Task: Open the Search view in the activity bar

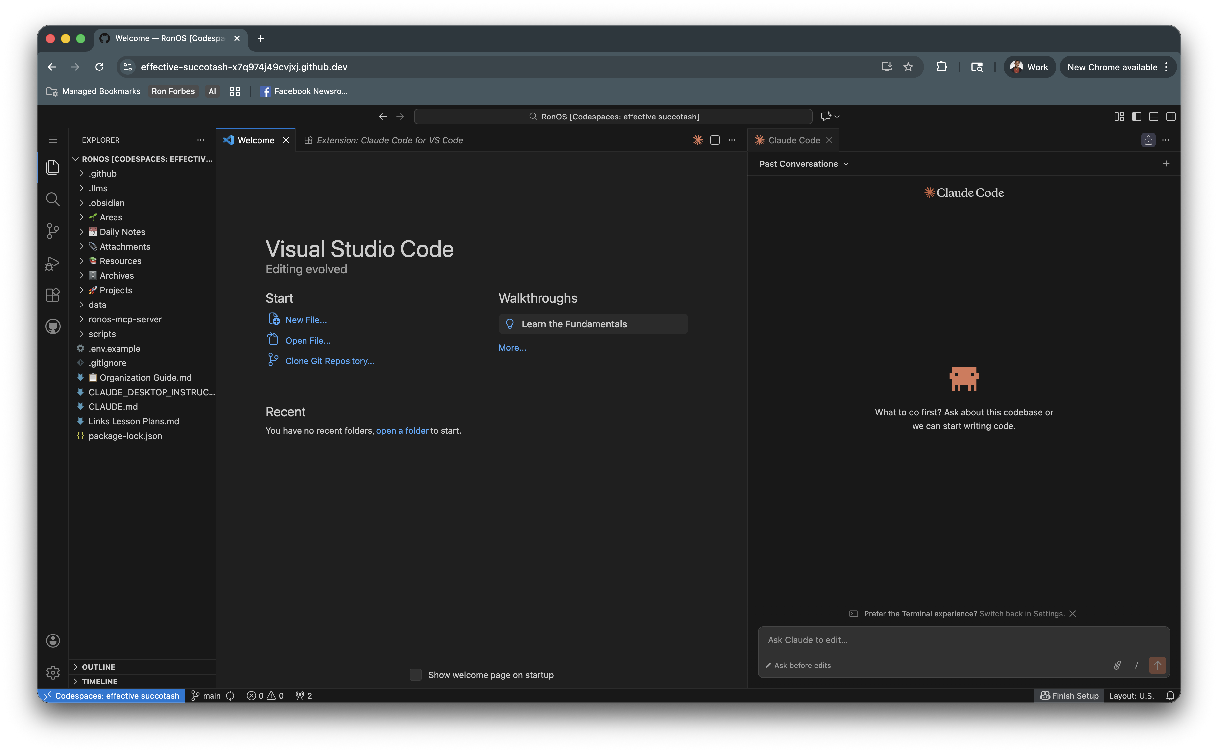Action: point(53,199)
